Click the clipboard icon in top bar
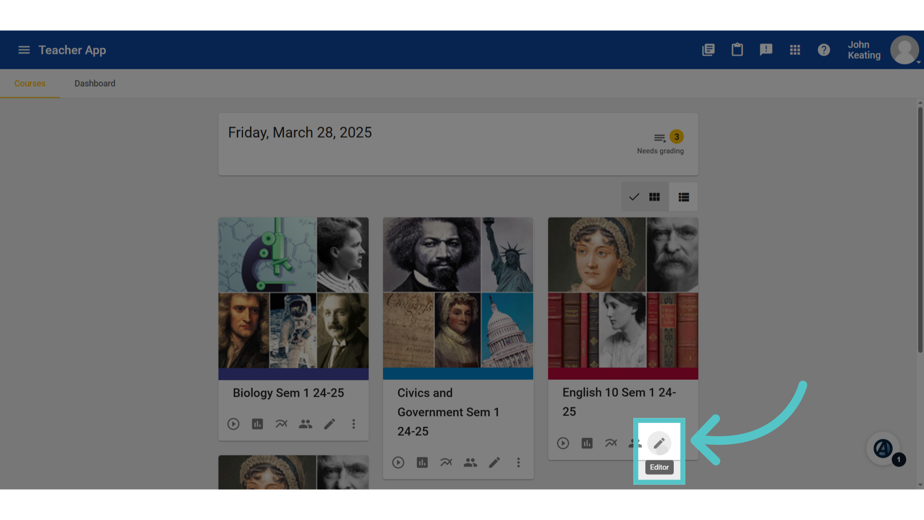924x520 pixels. click(737, 50)
